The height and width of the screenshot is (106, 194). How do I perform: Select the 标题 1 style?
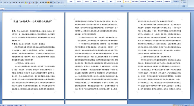(79, 1)
